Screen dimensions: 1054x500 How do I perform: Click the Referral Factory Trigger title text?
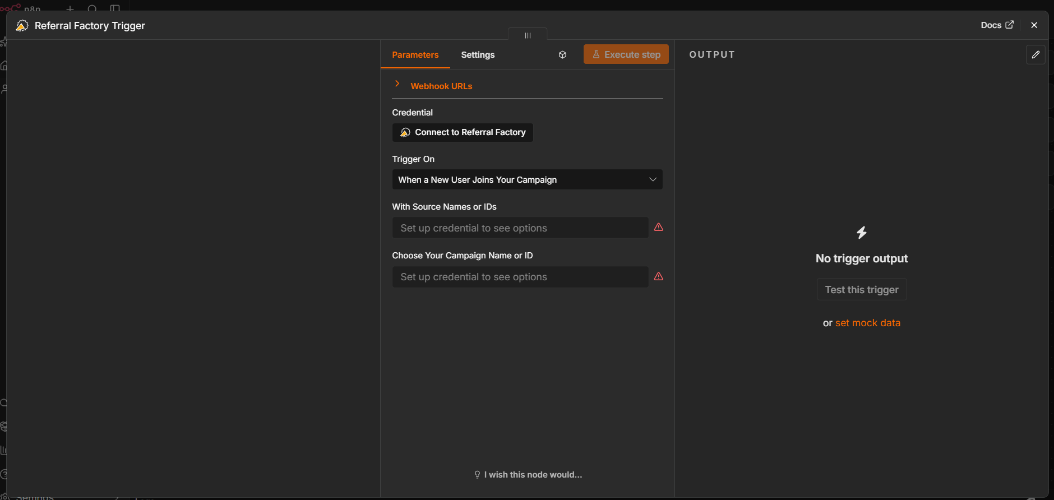point(90,26)
